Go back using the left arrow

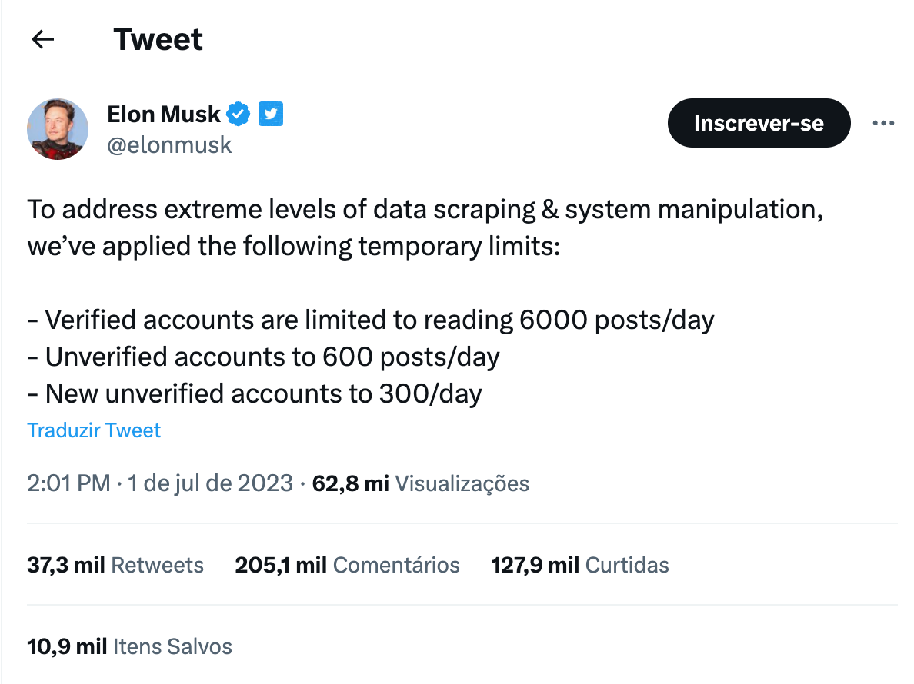click(42, 40)
